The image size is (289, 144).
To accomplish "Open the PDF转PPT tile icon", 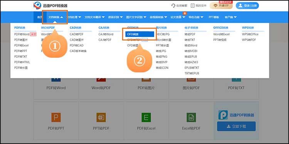I will pyautogui.click(x=56, y=117).
